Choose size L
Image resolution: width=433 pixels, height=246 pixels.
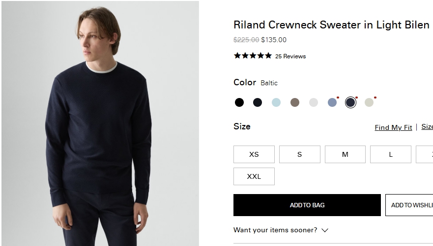[x=391, y=154]
